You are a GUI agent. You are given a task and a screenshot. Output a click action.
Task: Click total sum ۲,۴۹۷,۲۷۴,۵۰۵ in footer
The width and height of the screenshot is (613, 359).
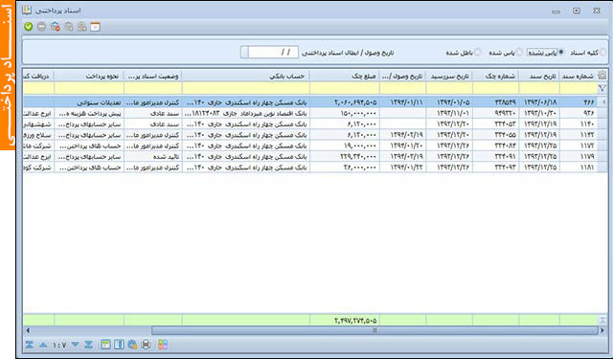click(355, 321)
